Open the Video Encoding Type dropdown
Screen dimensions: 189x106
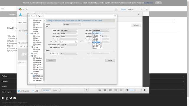[x=69, y=45]
